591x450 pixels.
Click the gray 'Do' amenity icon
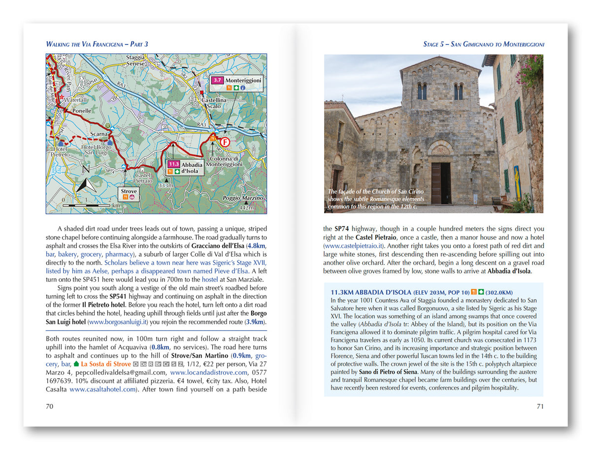[144, 364]
